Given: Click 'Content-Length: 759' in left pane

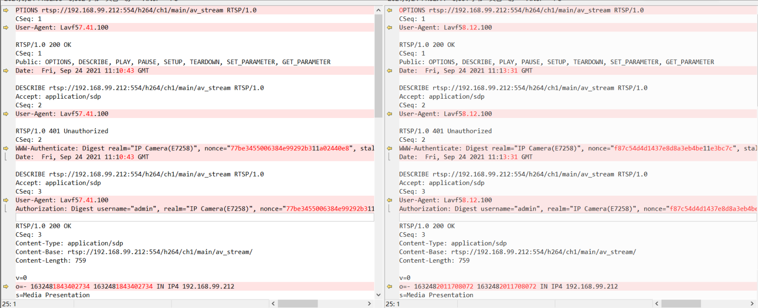Looking at the screenshot, I should point(51,261).
